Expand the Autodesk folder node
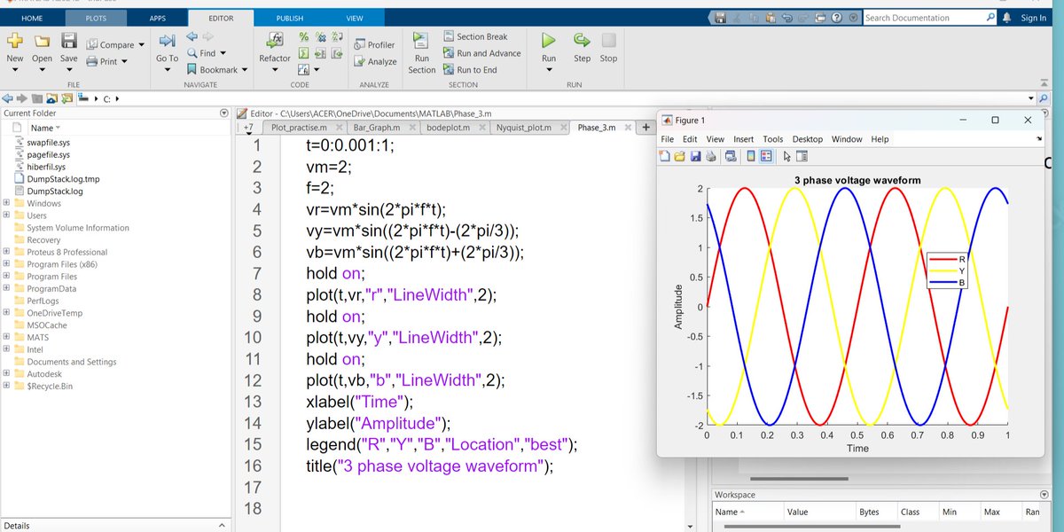 click(7, 374)
